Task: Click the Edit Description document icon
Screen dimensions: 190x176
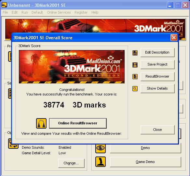Action: click(135, 53)
